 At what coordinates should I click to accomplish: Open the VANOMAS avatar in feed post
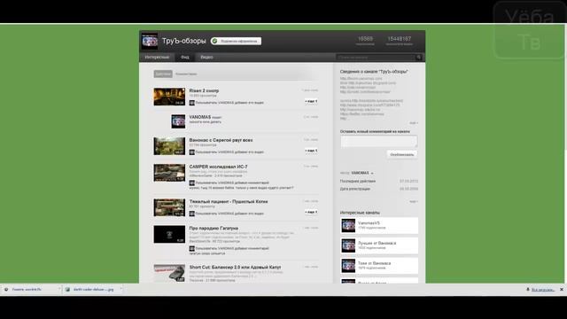[178, 121]
